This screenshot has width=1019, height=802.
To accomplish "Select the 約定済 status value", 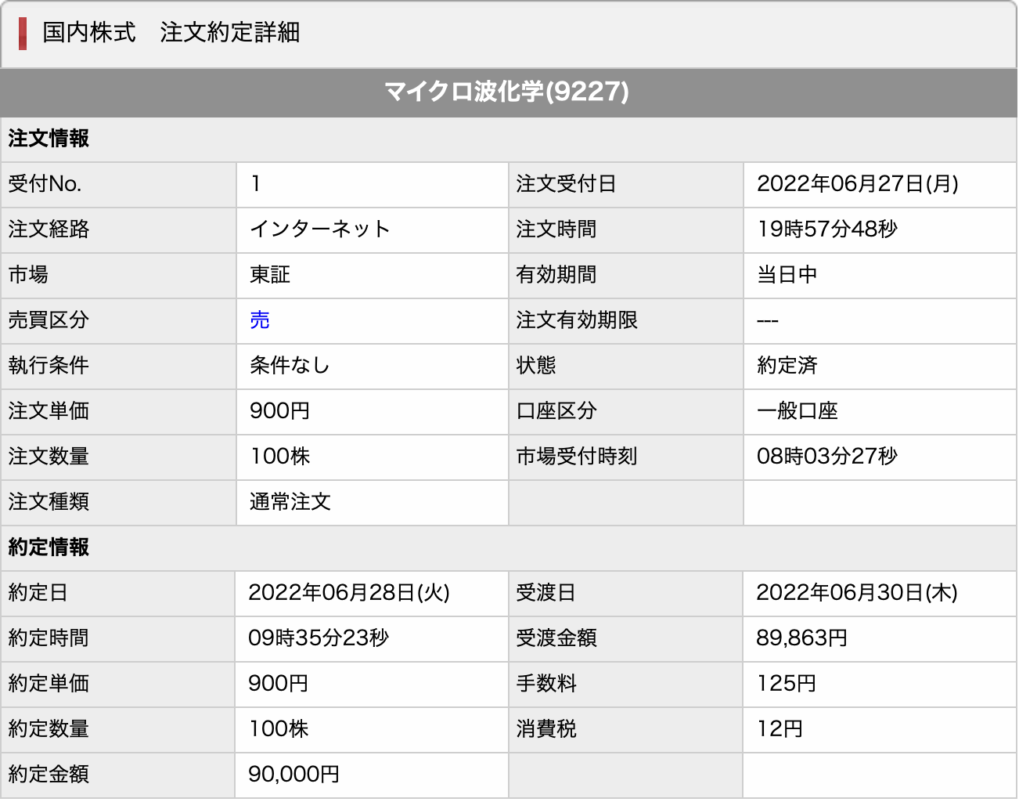I will click(x=787, y=366).
